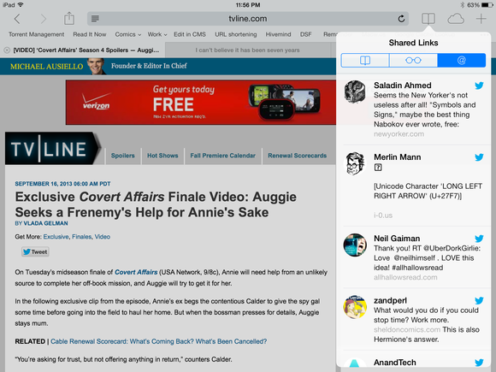Switch to 'I can't believe it has been seven years' tab
This screenshot has width=496, height=372.
click(247, 50)
